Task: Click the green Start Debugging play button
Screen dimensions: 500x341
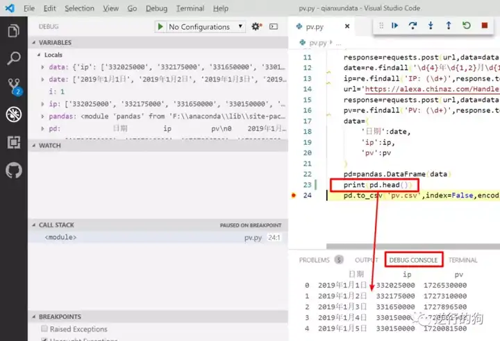Action: point(160,26)
